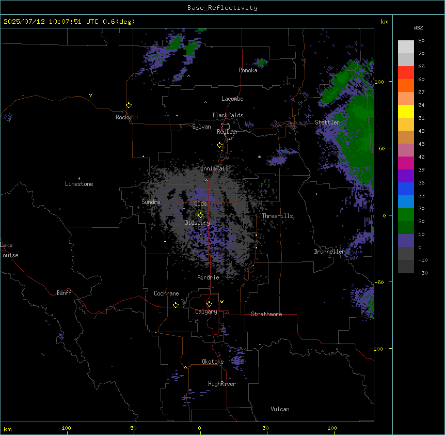
Task: Click the Vulcan label
Action: pos(280,409)
